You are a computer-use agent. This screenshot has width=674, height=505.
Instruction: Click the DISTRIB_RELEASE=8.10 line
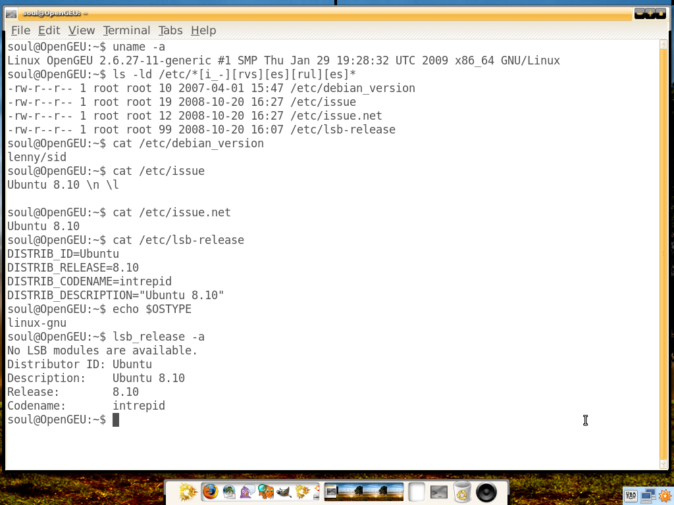[73, 268]
